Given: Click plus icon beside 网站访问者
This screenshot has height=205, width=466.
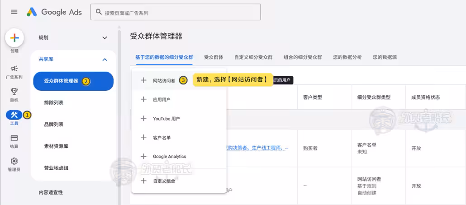Looking at the screenshot, I should pos(143,80).
